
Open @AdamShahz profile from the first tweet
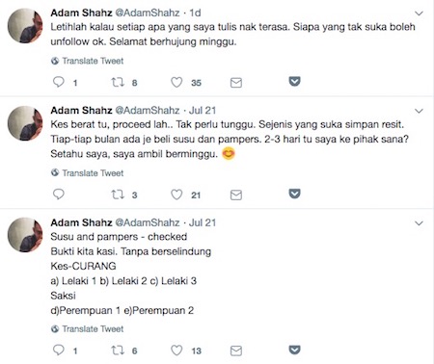[x=148, y=13]
